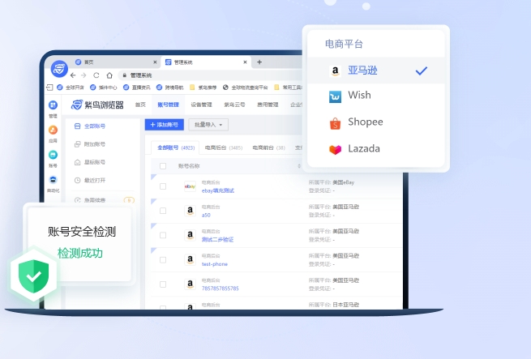Click the round 紫鸟 logo beside the tab bar
Screen dimensions: 531x359
click(x=59, y=69)
